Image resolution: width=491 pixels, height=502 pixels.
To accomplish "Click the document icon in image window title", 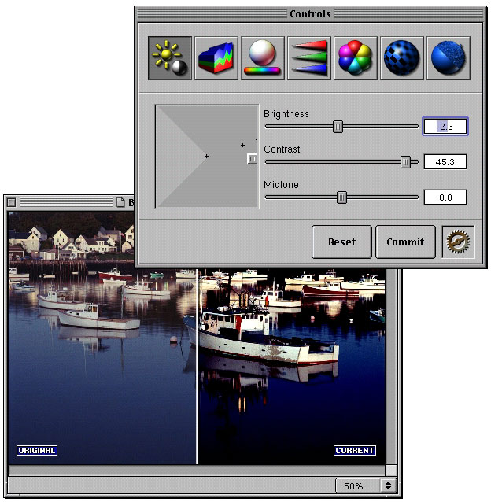I will tap(120, 202).
